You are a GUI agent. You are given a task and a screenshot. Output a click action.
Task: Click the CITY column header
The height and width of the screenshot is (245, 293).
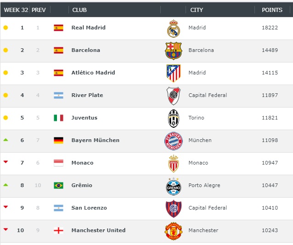pos(197,10)
